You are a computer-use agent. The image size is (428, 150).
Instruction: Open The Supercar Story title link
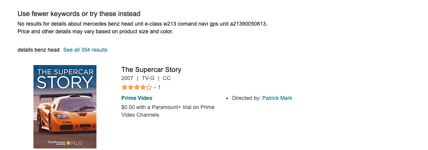click(151, 70)
